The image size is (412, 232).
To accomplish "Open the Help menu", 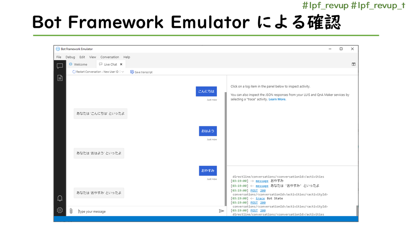I will pos(127,57).
